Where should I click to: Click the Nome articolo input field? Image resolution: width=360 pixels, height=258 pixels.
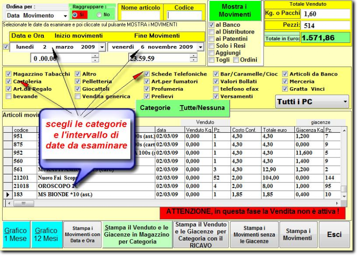coord(140,15)
